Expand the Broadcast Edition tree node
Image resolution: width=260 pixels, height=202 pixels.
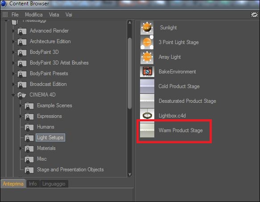coord(13,84)
